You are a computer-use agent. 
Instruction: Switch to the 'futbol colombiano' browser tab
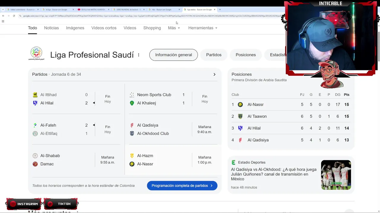22,9
